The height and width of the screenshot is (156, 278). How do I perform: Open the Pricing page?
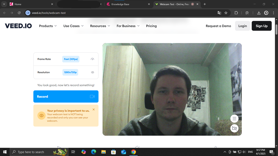click(x=151, y=26)
